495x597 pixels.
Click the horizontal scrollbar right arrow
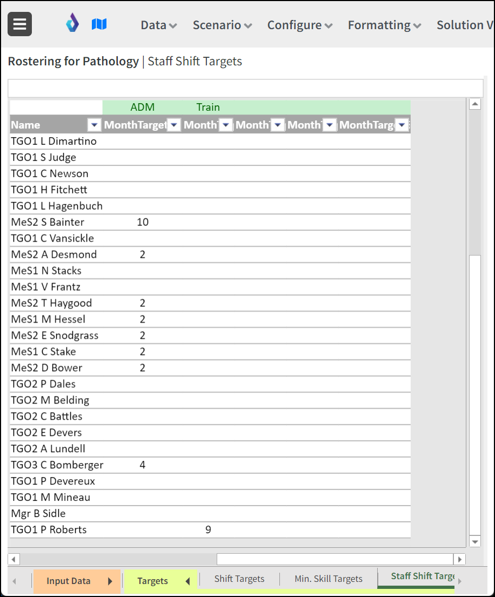(x=459, y=559)
